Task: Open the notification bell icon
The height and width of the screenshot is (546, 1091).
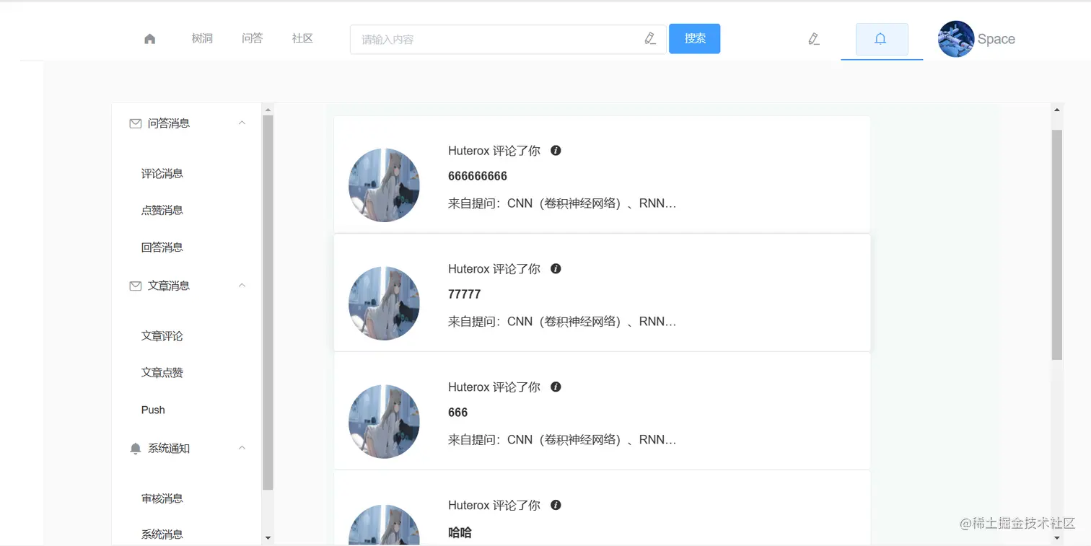Action: pyautogui.click(x=881, y=40)
